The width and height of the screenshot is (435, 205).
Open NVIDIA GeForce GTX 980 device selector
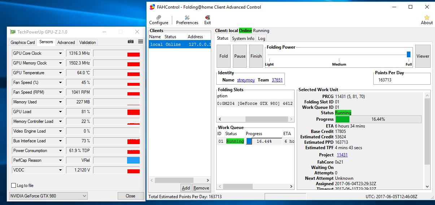point(48,196)
